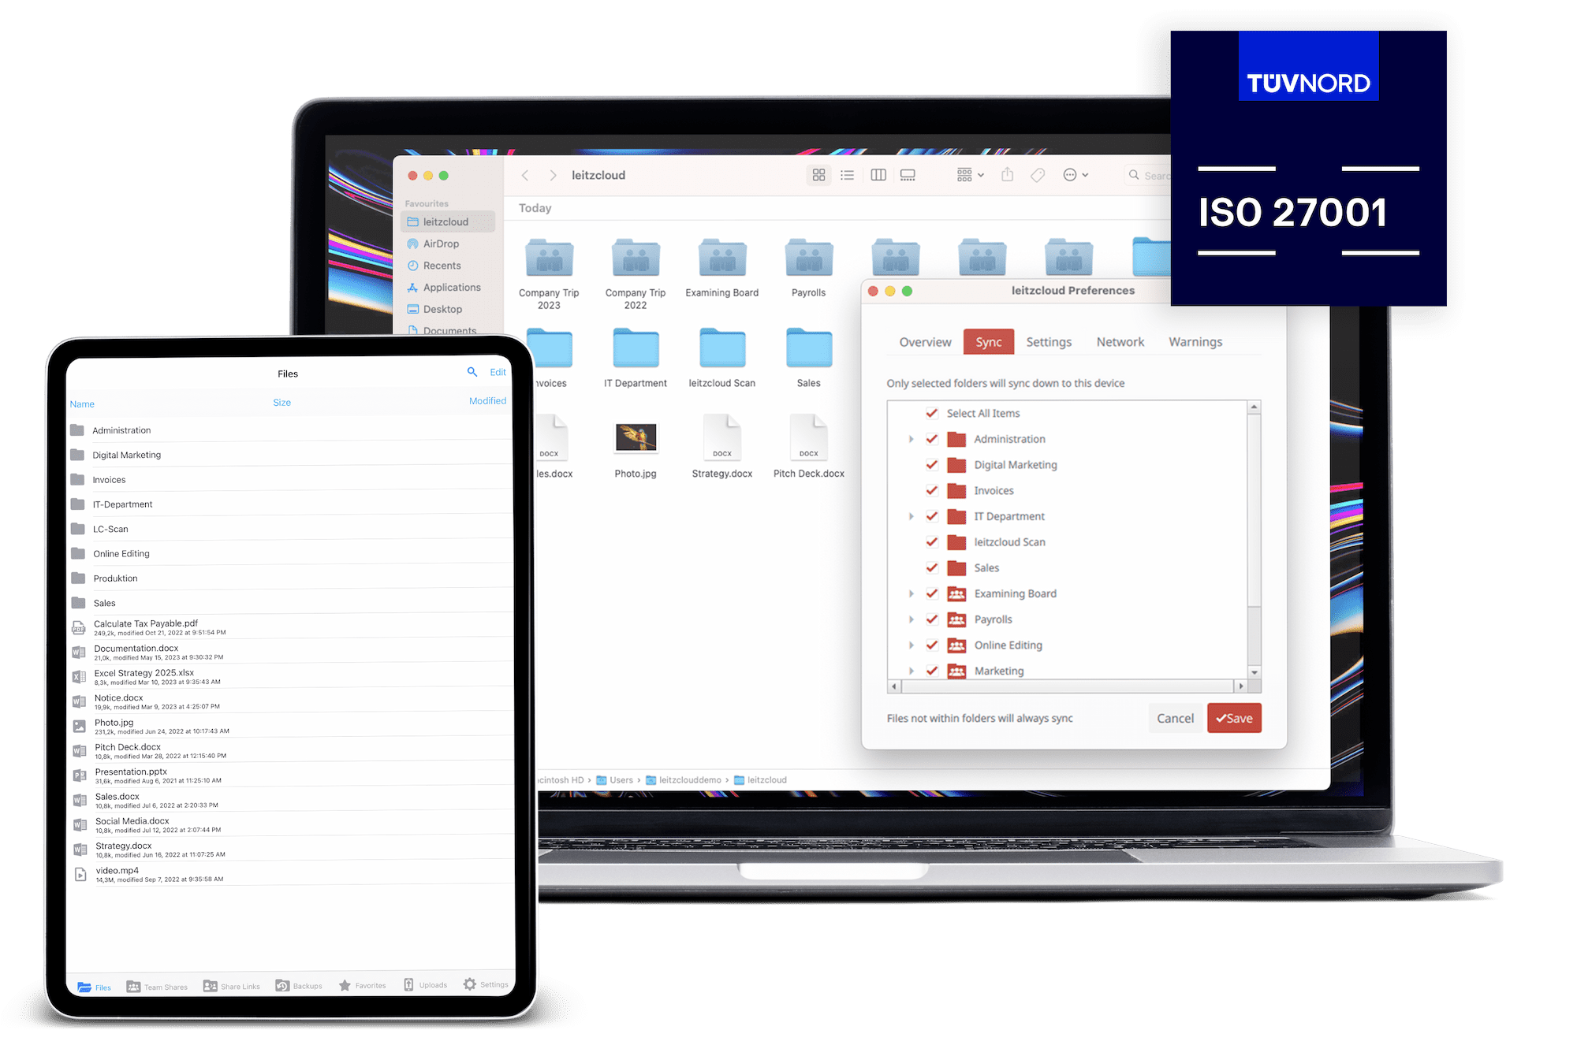Select the Examining Board folder in Finder
The width and height of the screenshot is (1577, 1045).
pyautogui.click(x=722, y=268)
